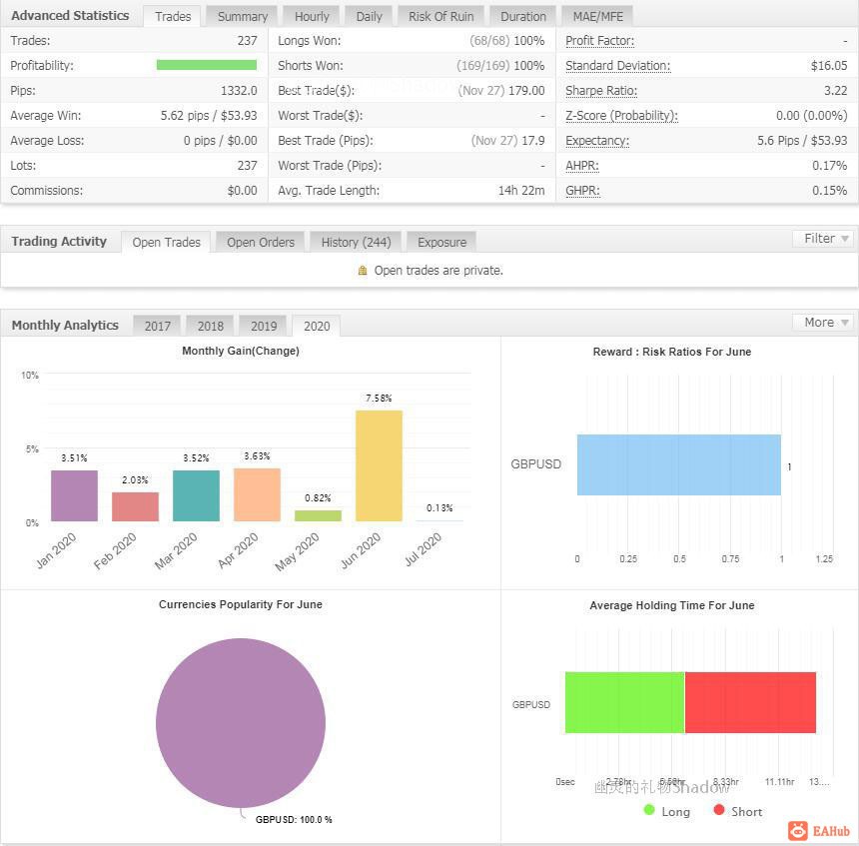
Task: Click the AHPR label
Action: [x=581, y=166]
